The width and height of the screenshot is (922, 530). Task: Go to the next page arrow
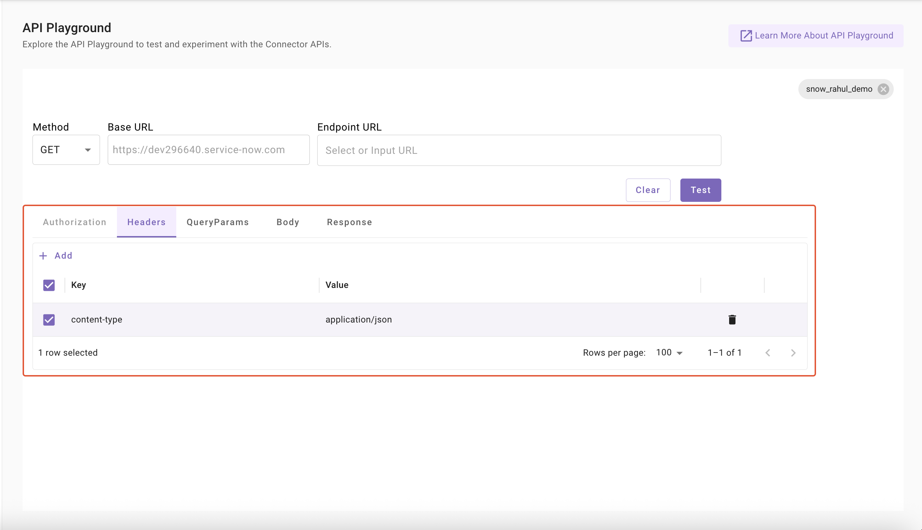coord(793,353)
